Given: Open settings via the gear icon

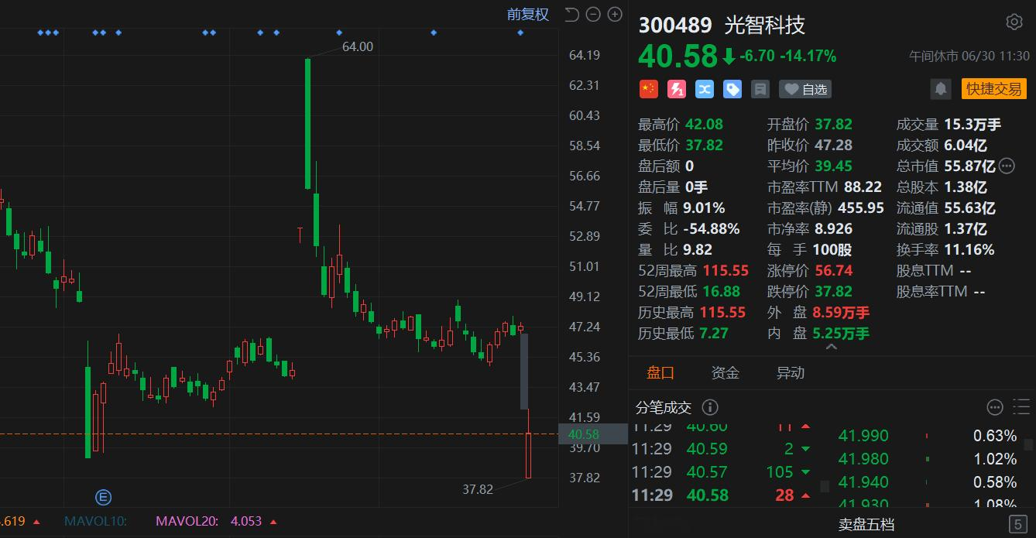Looking at the screenshot, I should click(1014, 22).
